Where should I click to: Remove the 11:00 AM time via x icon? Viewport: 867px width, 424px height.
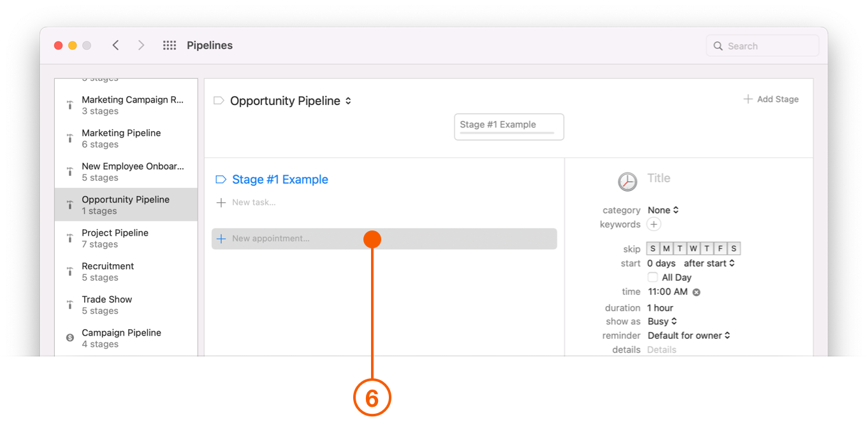click(696, 292)
